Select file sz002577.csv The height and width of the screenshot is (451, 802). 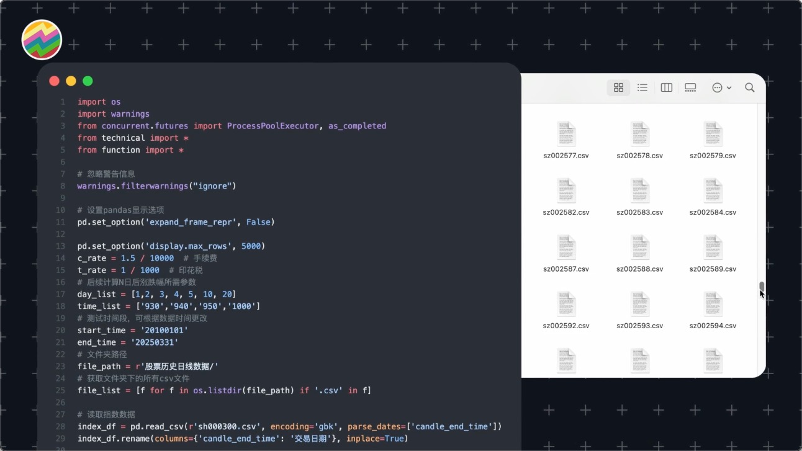point(566,135)
